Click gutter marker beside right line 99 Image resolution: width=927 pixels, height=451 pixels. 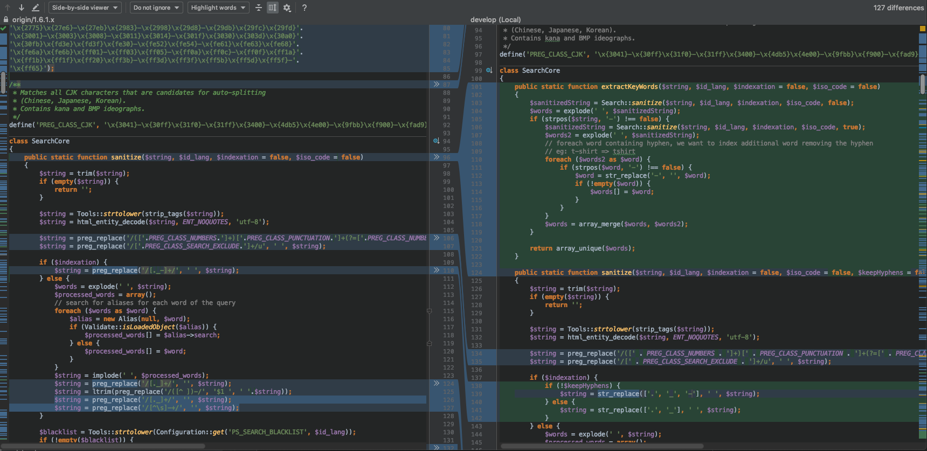tap(489, 71)
